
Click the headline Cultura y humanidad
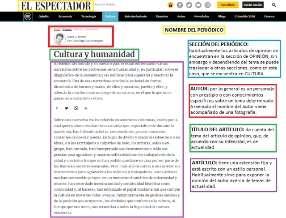pos(94,54)
